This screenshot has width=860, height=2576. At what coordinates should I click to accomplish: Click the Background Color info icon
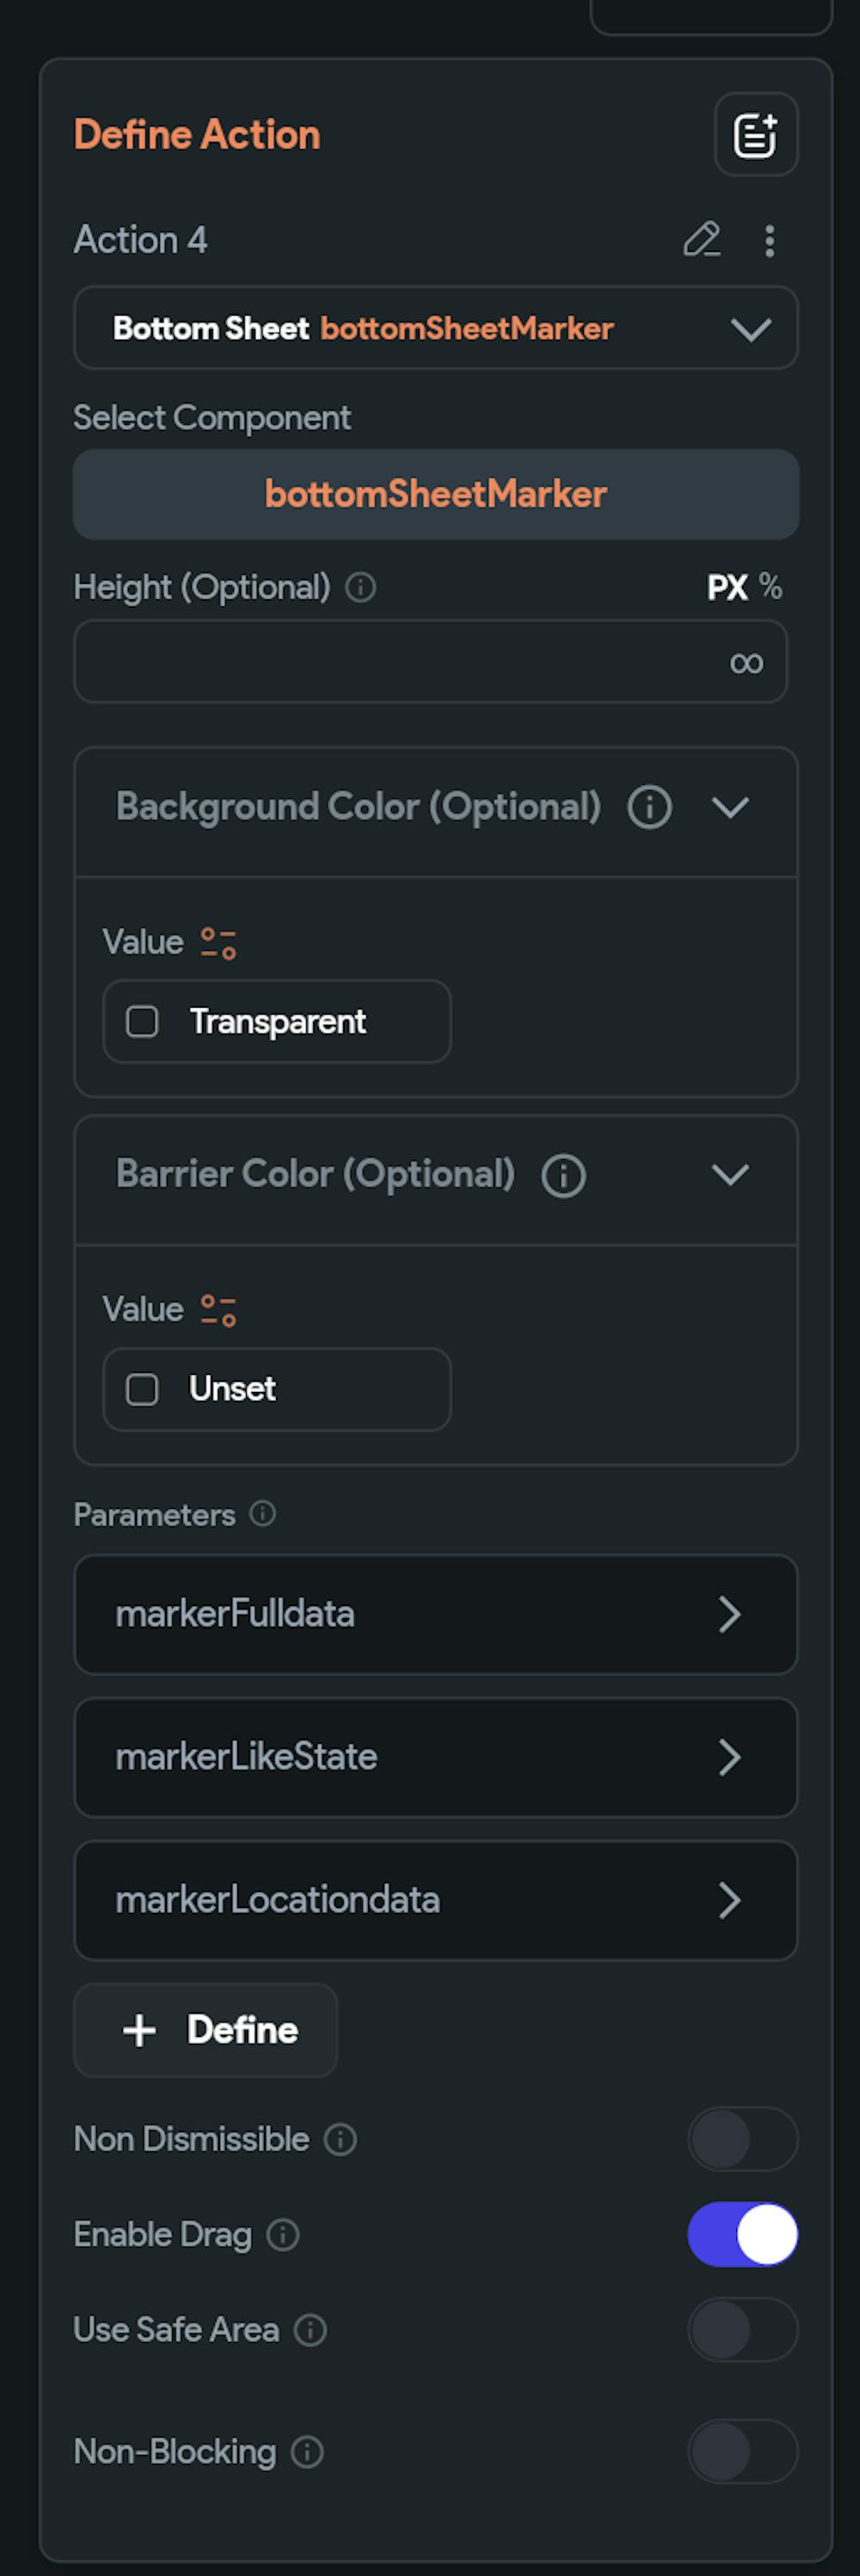point(649,807)
